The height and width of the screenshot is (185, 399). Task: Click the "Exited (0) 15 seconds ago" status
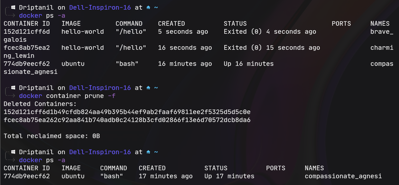tap(272, 48)
